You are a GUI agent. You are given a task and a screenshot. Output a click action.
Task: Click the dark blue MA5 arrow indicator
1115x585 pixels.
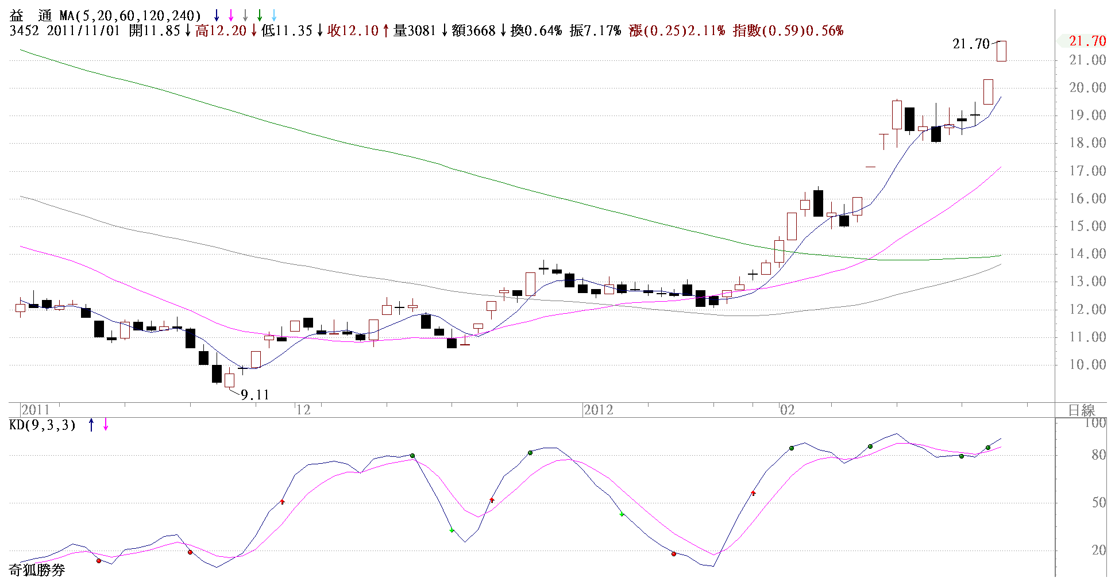click(x=217, y=16)
